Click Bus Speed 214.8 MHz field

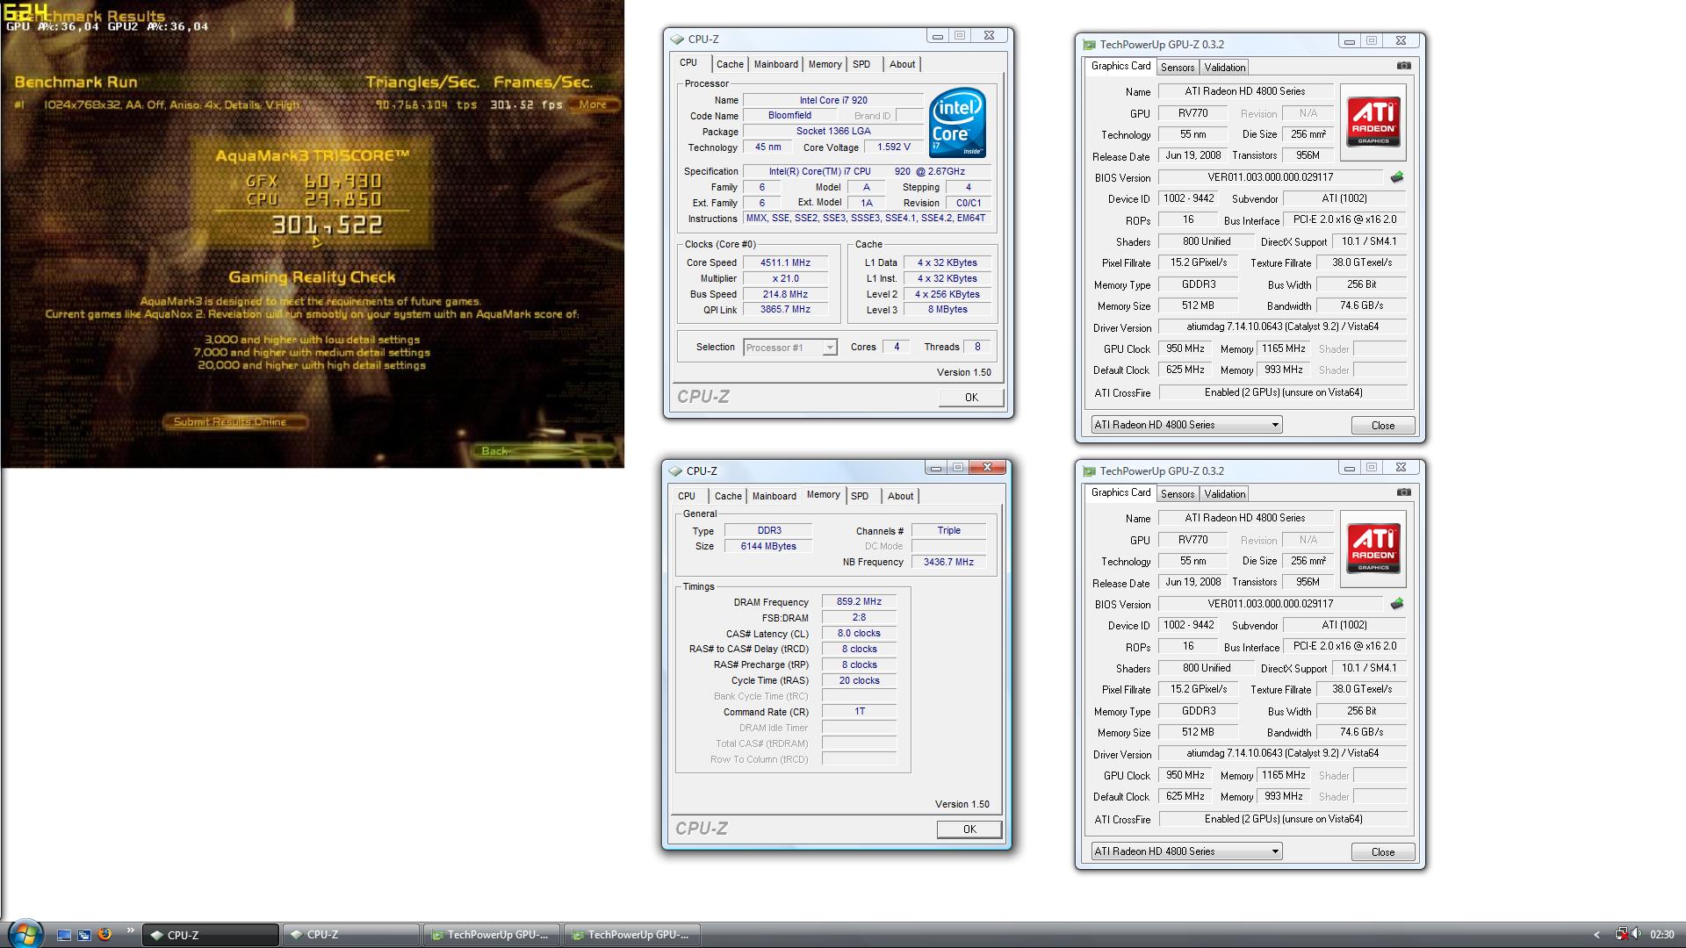[785, 294]
